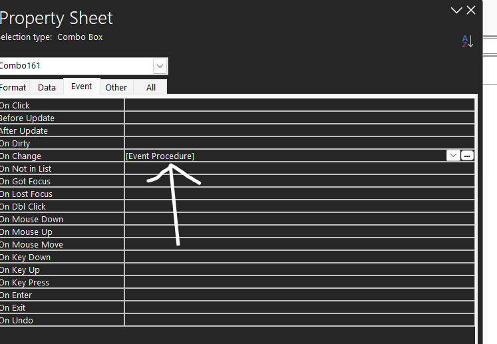Switch to the Data tab
Image resolution: width=497 pixels, height=344 pixels.
(x=47, y=87)
